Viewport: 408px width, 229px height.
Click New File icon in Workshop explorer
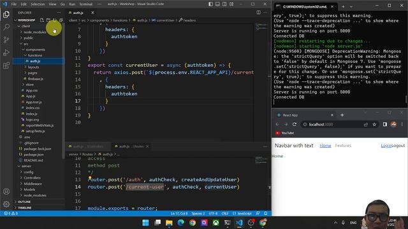(x=42, y=20)
